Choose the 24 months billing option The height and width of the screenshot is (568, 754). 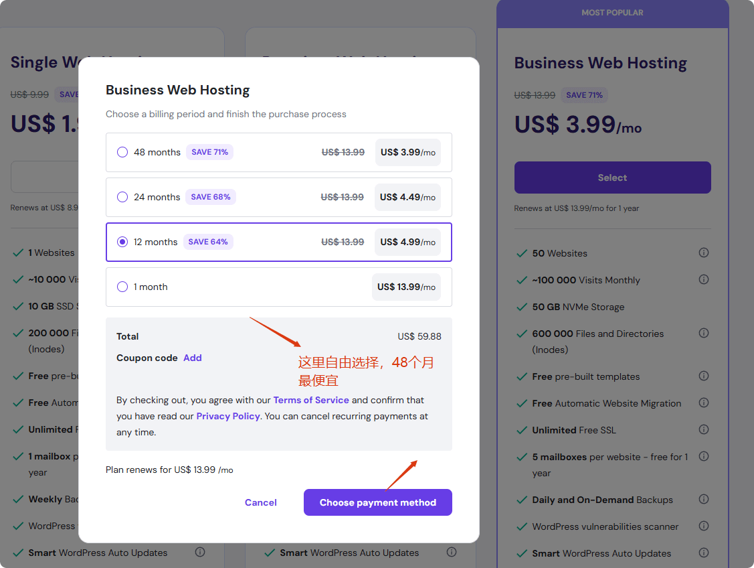122,197
